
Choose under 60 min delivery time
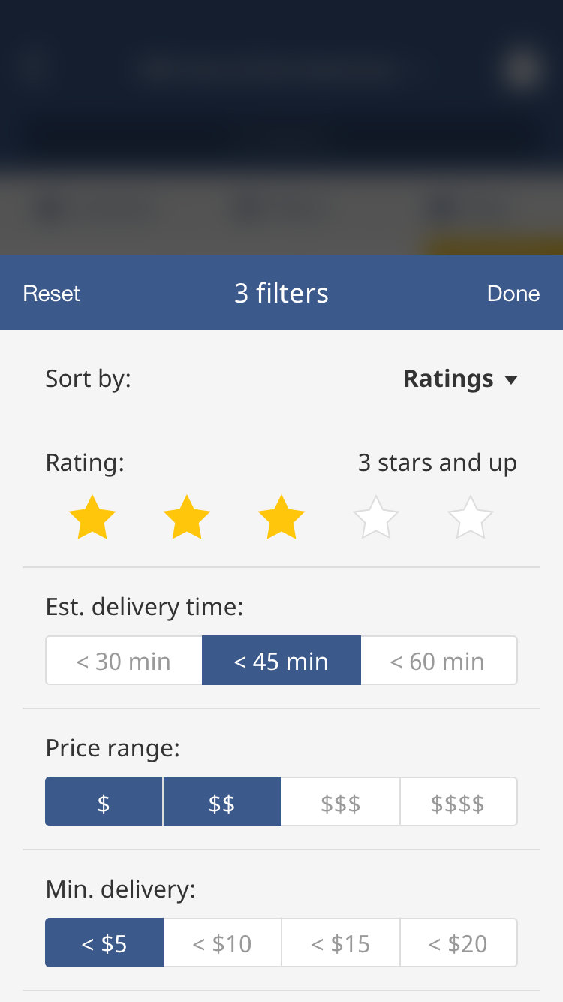coord(438,661)
